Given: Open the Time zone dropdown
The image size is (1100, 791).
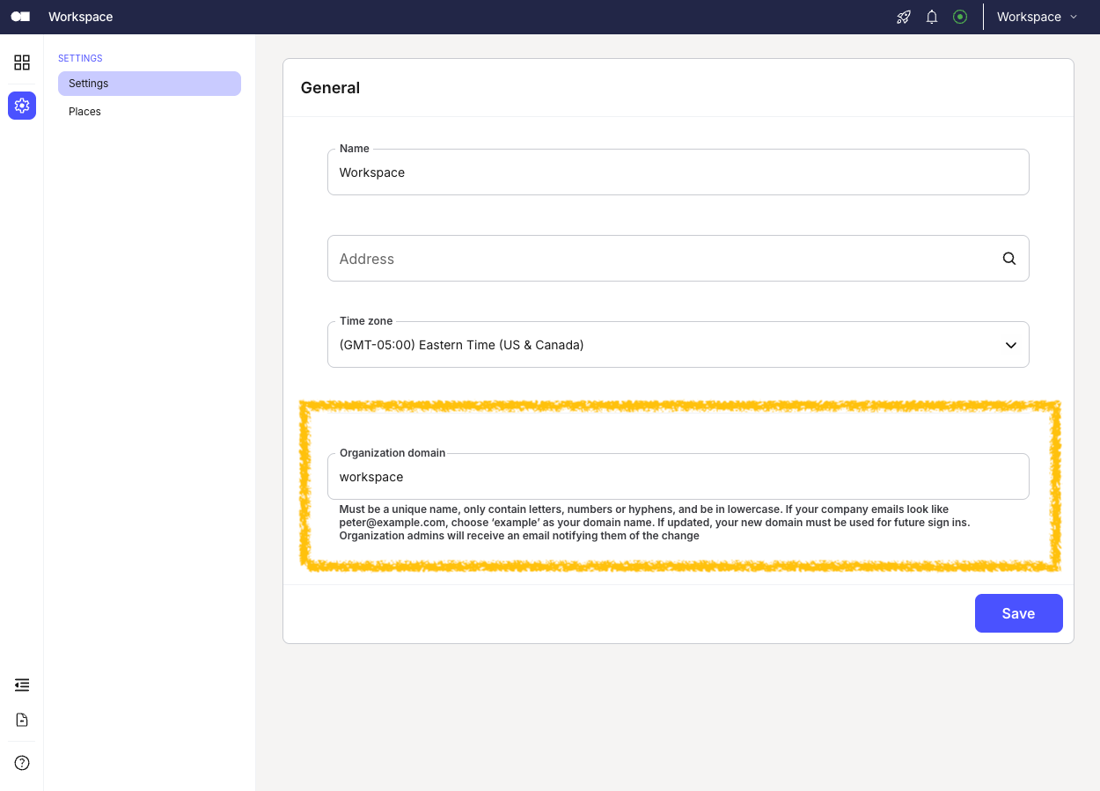Looking at the screenshot, I should point(678,345).
